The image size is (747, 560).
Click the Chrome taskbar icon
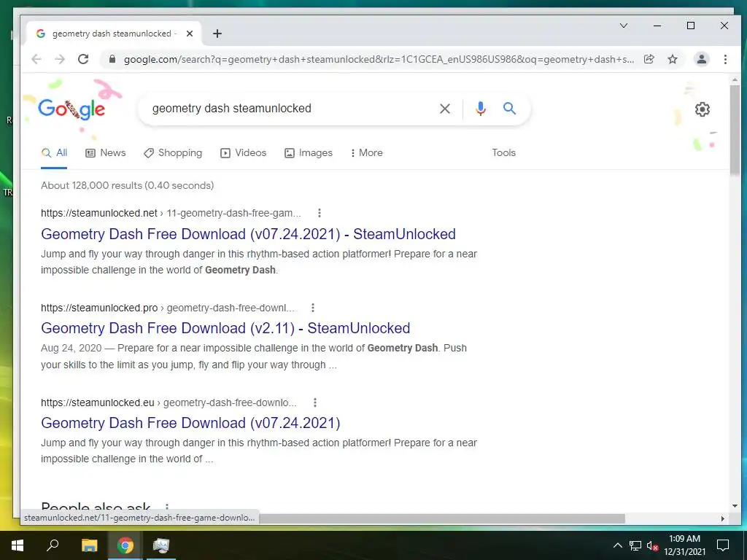[125, 545]
